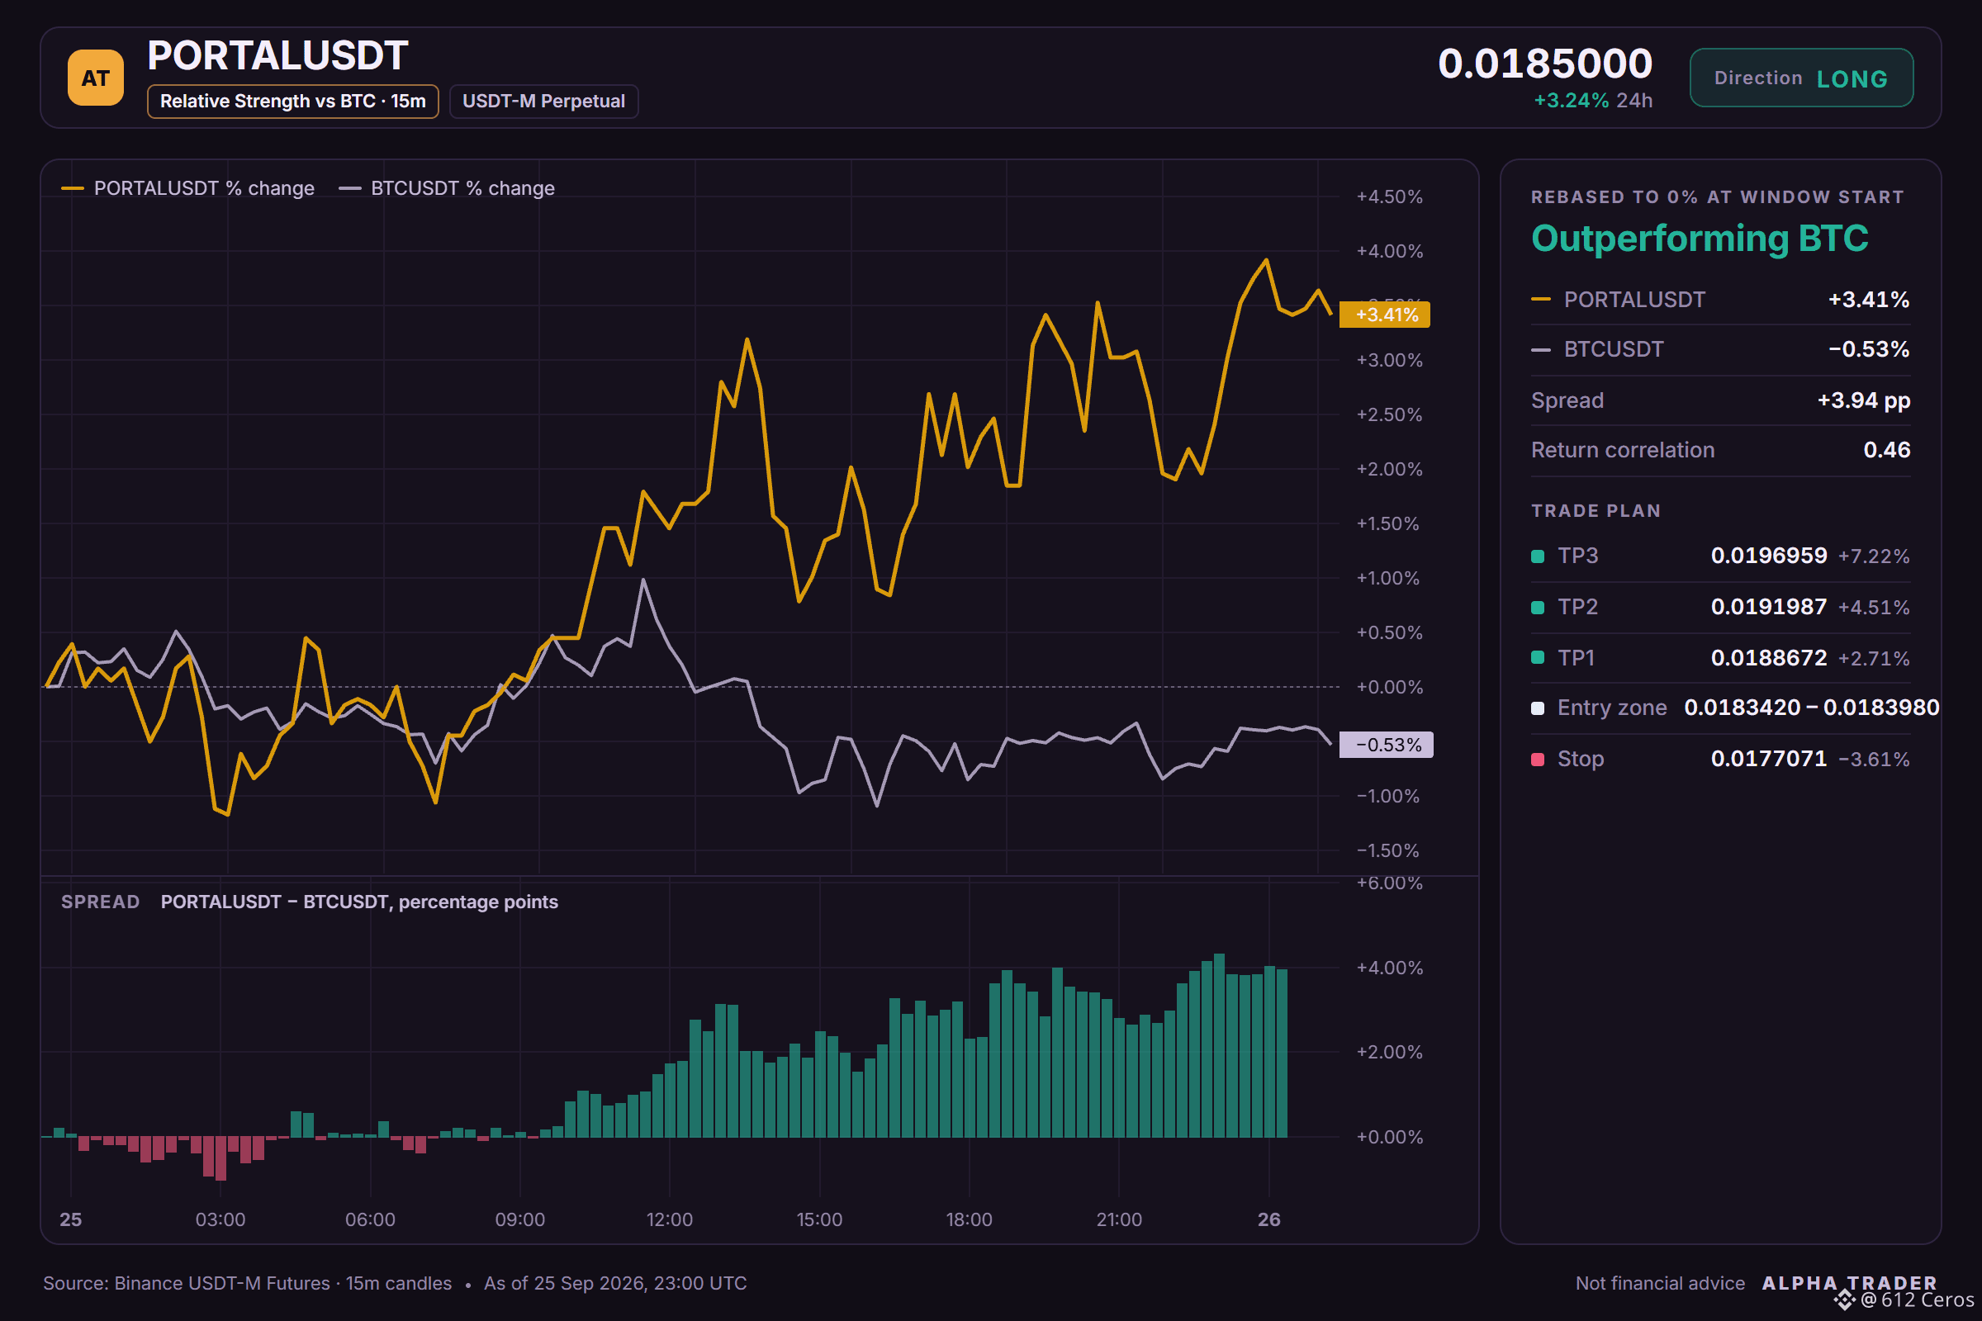Viewport: 1982px width, 1321px height.
Task: Click the BTCUSDT legend line marker
Action: (349, 189)
